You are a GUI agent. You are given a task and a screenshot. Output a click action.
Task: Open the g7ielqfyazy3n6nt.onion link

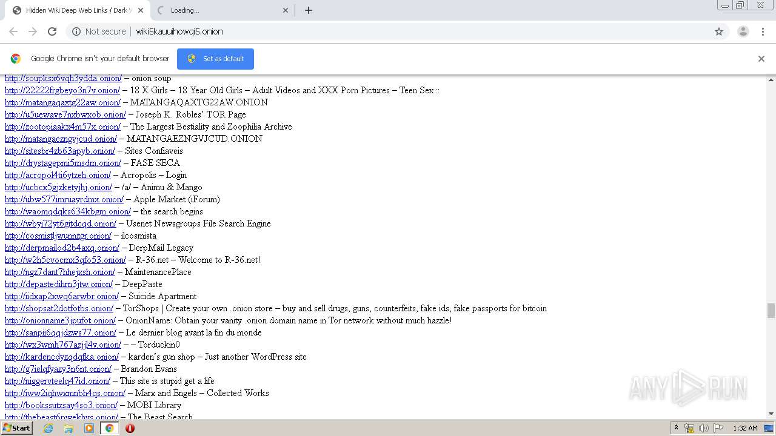click(x=58, y=369)
